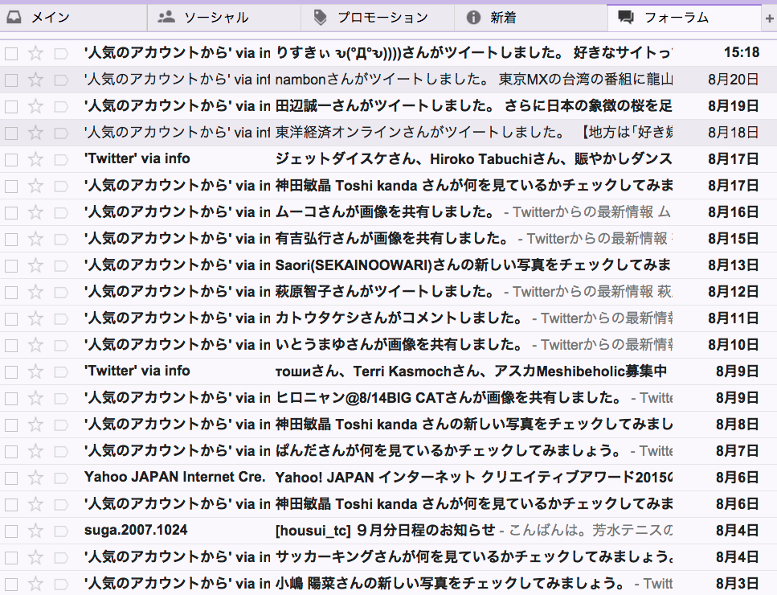Star the ジェットダイスケ Twitter email
This screenshot has width=777, height=595.
coord(35,159)
